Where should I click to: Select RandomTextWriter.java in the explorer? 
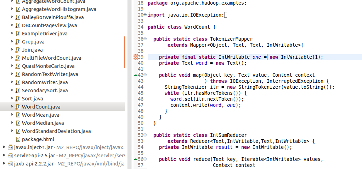[x=50, y=75]
